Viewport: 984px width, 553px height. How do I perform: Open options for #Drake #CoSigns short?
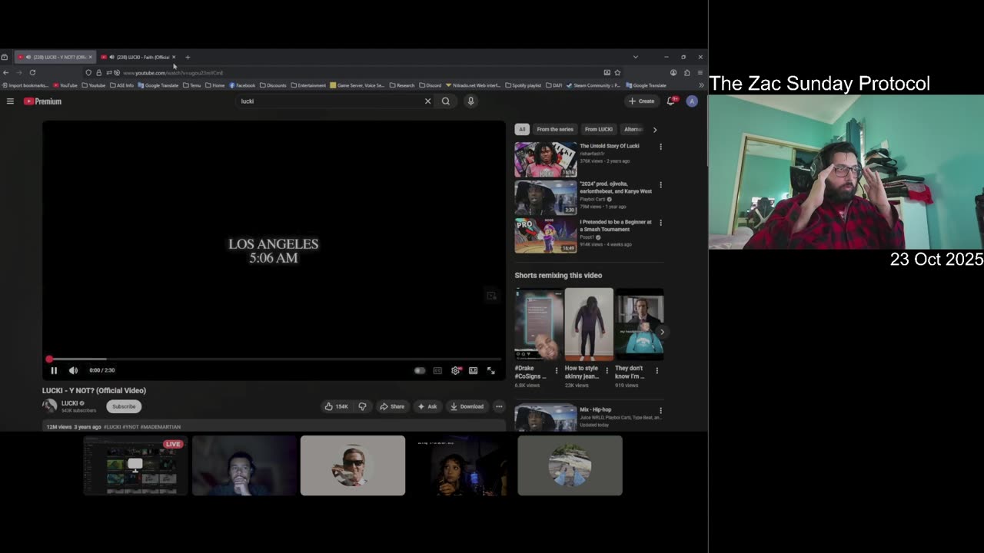557,370
